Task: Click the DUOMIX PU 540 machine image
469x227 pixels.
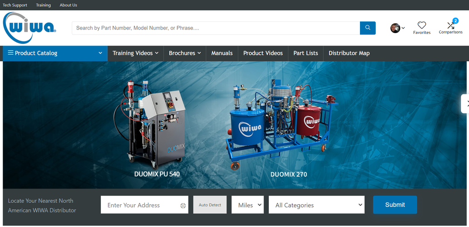Action: pyautogui.click(x=150, y=124)
